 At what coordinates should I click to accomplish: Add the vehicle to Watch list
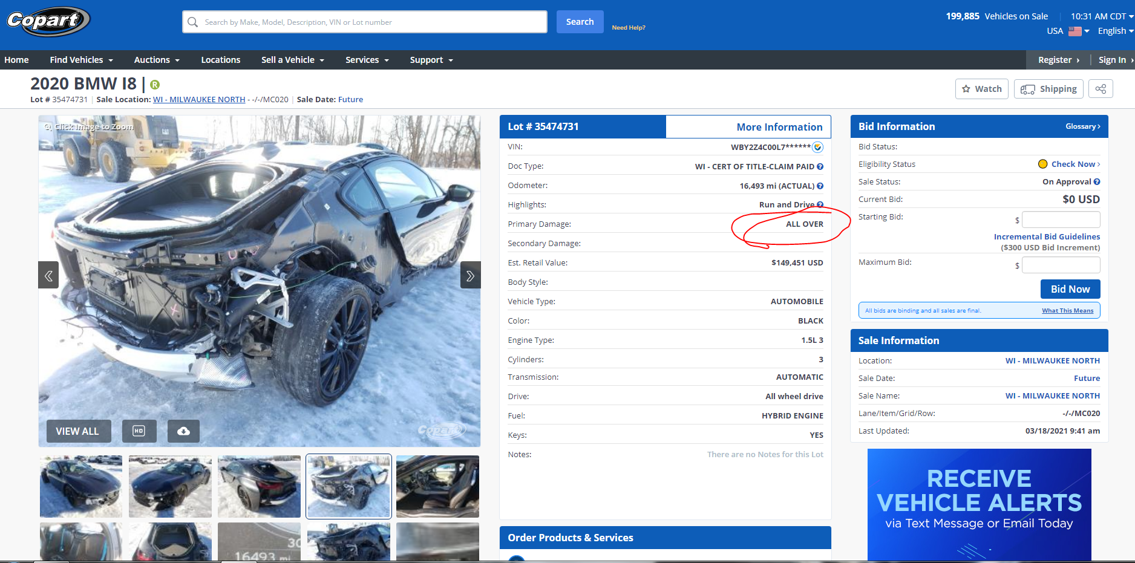[982, 89]
